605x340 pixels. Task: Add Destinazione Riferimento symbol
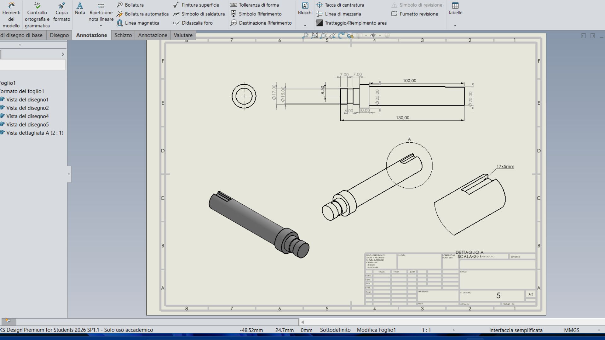pos(261,23)
